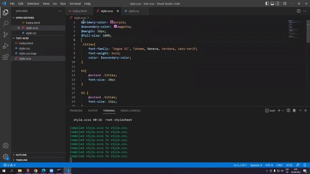Open the Extensions view
This screenshot has height=174, width=310.
tap(5, 57)
